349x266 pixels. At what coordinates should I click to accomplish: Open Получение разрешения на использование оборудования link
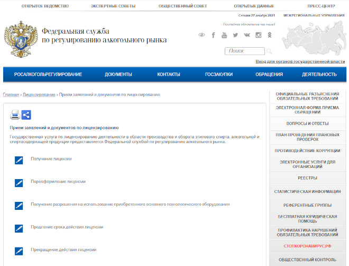point(130,204)
